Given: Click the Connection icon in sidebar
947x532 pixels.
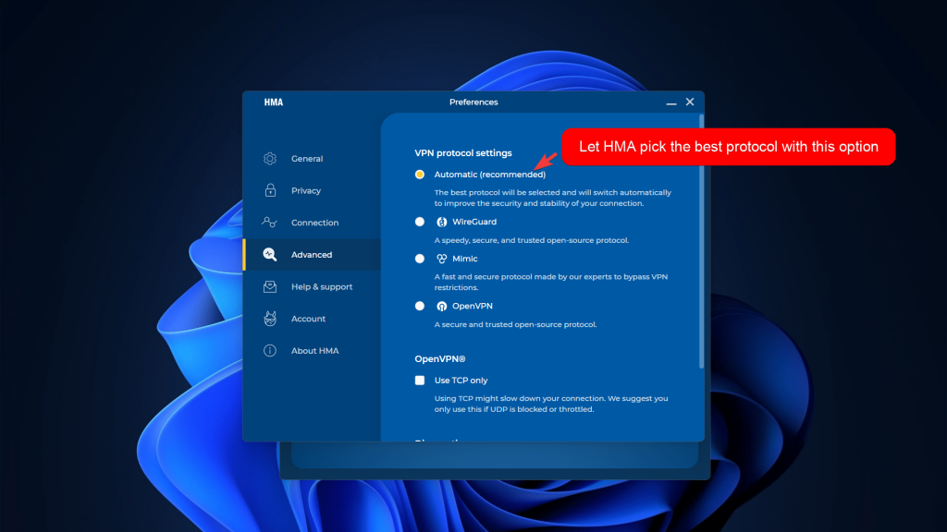Looking at the screenshot, I should pyautogui.click(x=270, y=223).
